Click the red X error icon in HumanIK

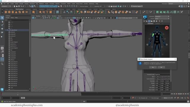(167, 28)
